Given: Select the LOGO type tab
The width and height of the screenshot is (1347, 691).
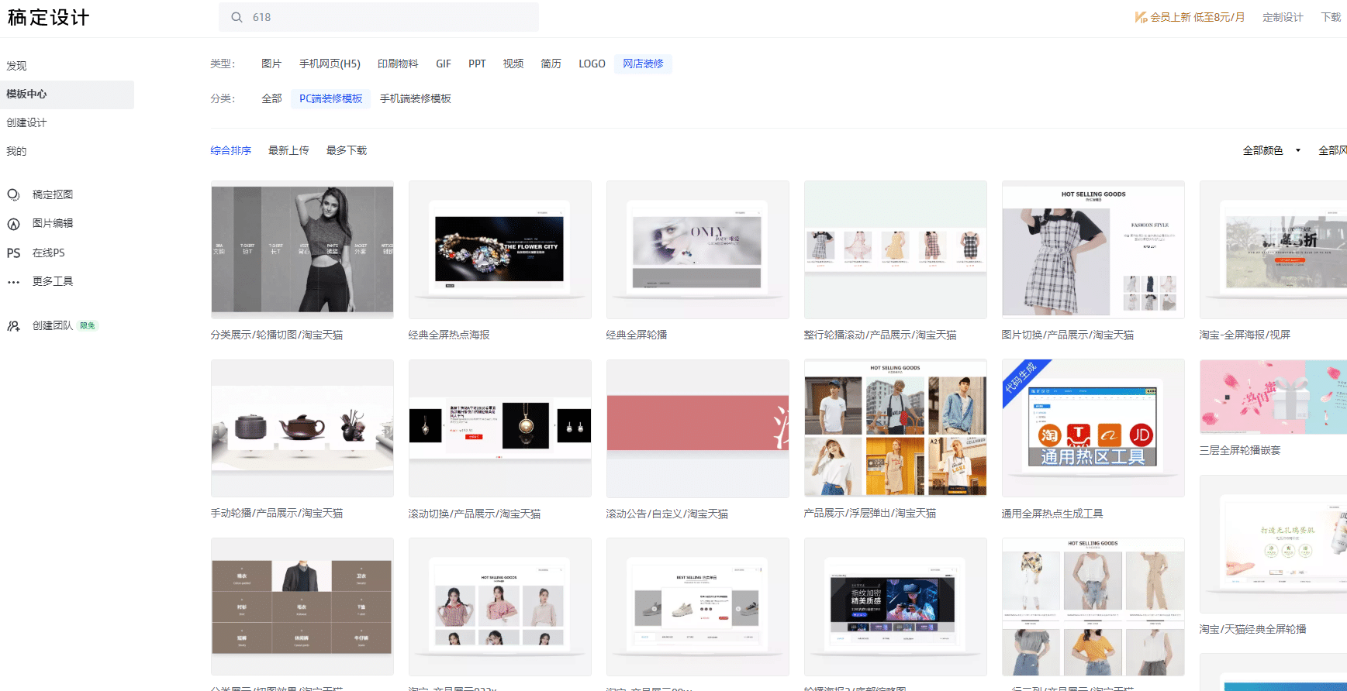Looking at the screenshot, I should [592, 64].
